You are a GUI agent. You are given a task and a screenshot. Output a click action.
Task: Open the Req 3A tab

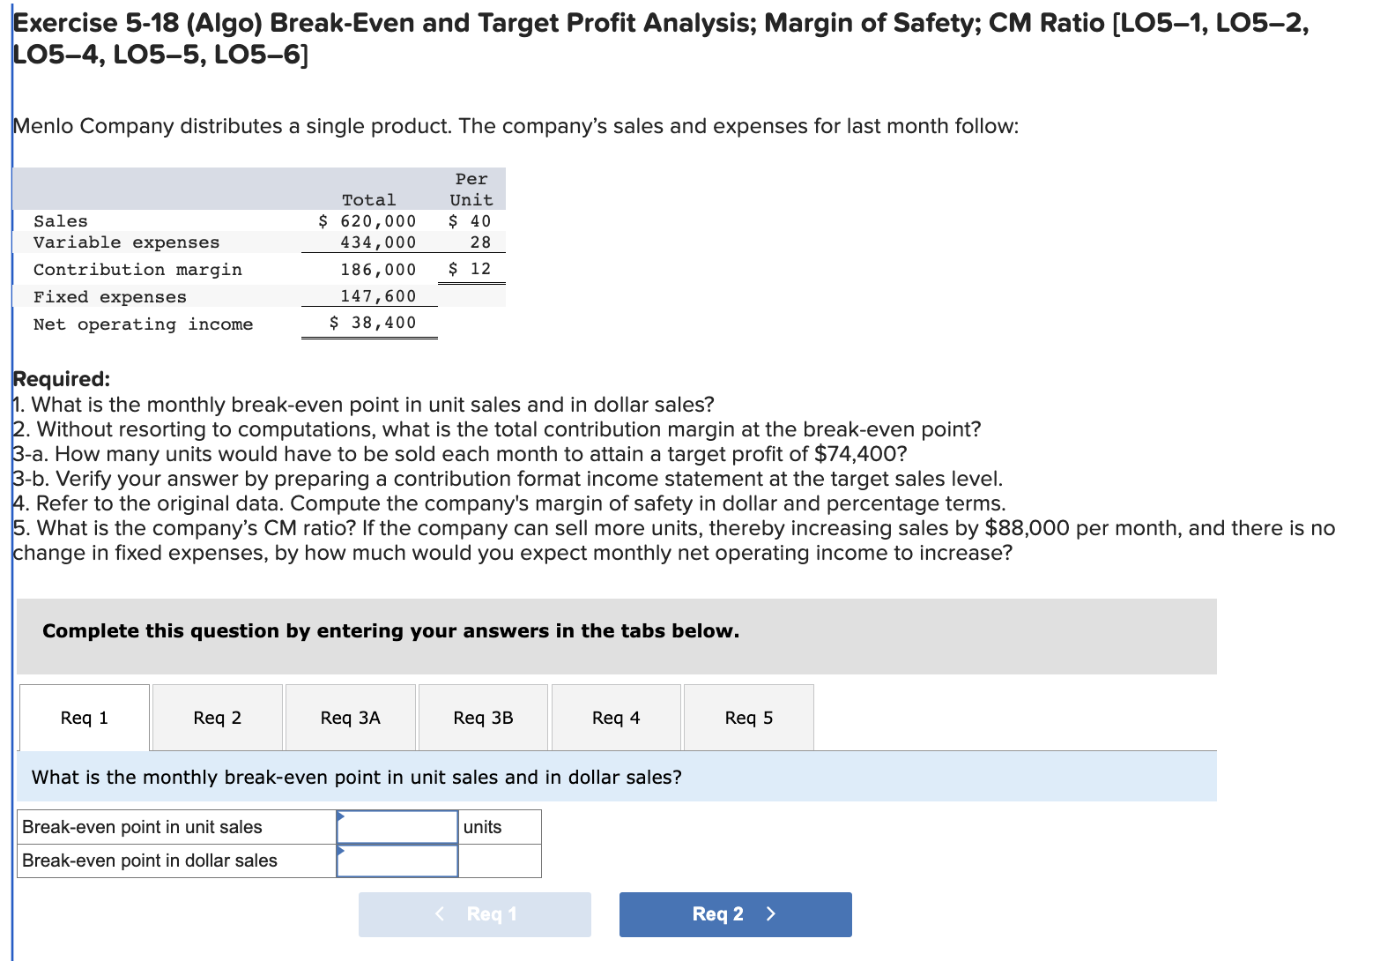point(350,717)
